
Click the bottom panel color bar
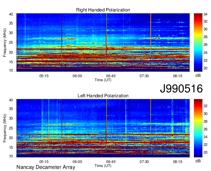pyautogui.click(x=198, y=128)
